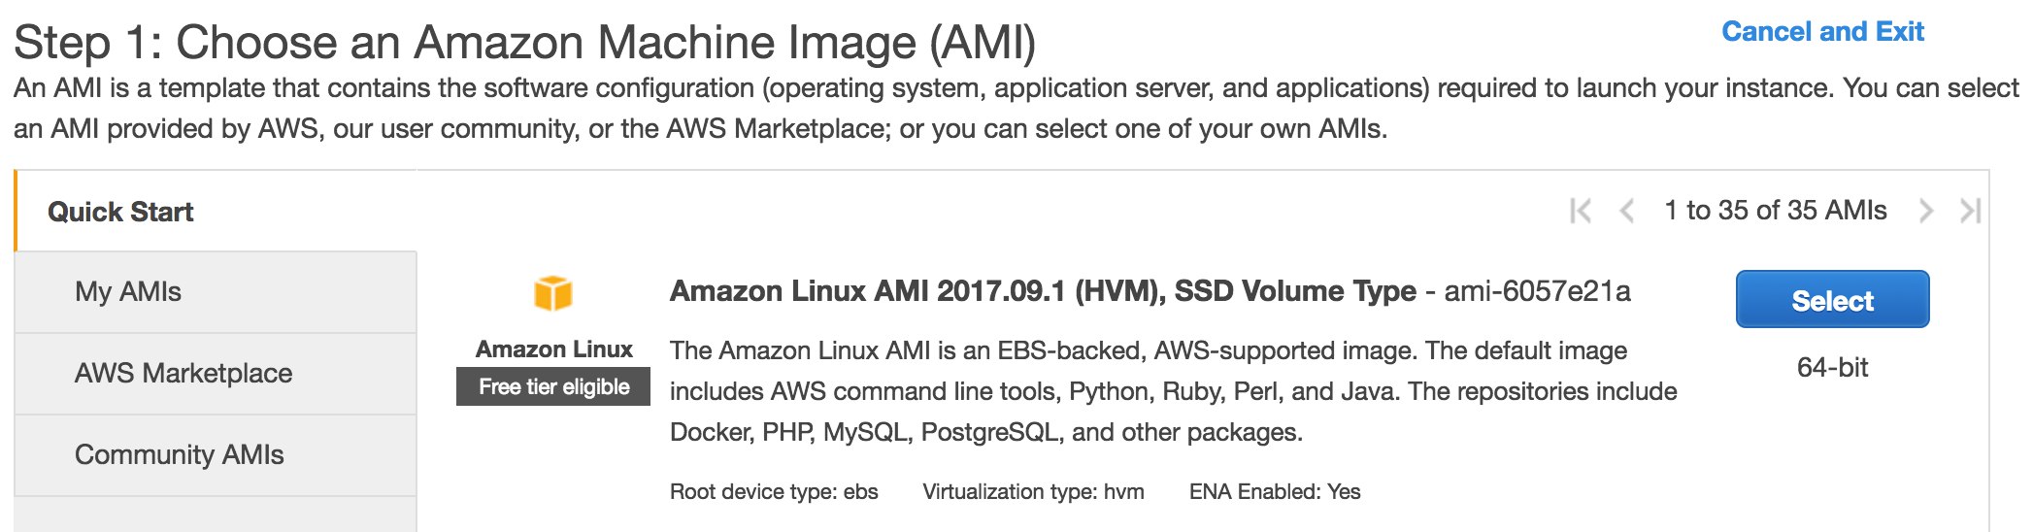Go to the next page of AMIs
The height and width of the screenshot is (532, 2033).
click(x=1926, y=211)
